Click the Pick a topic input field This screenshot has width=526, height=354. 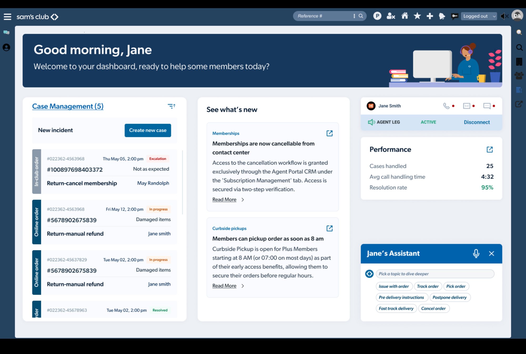click(x=435, y=274)
